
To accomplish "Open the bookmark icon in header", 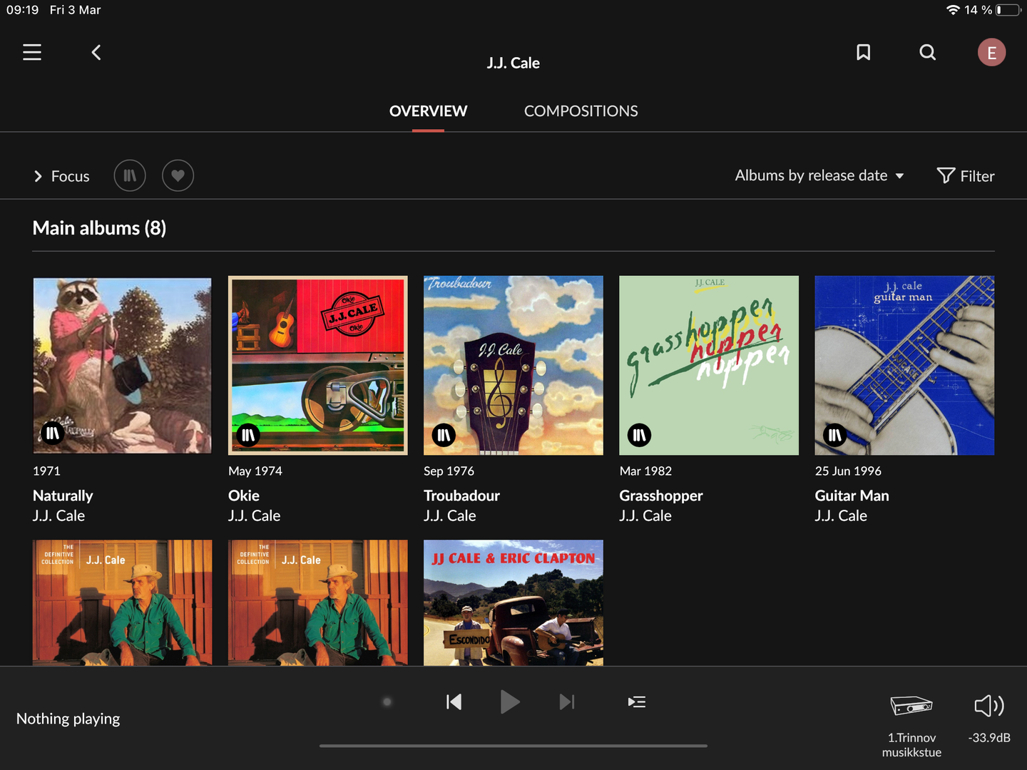I will click(863, 52).
